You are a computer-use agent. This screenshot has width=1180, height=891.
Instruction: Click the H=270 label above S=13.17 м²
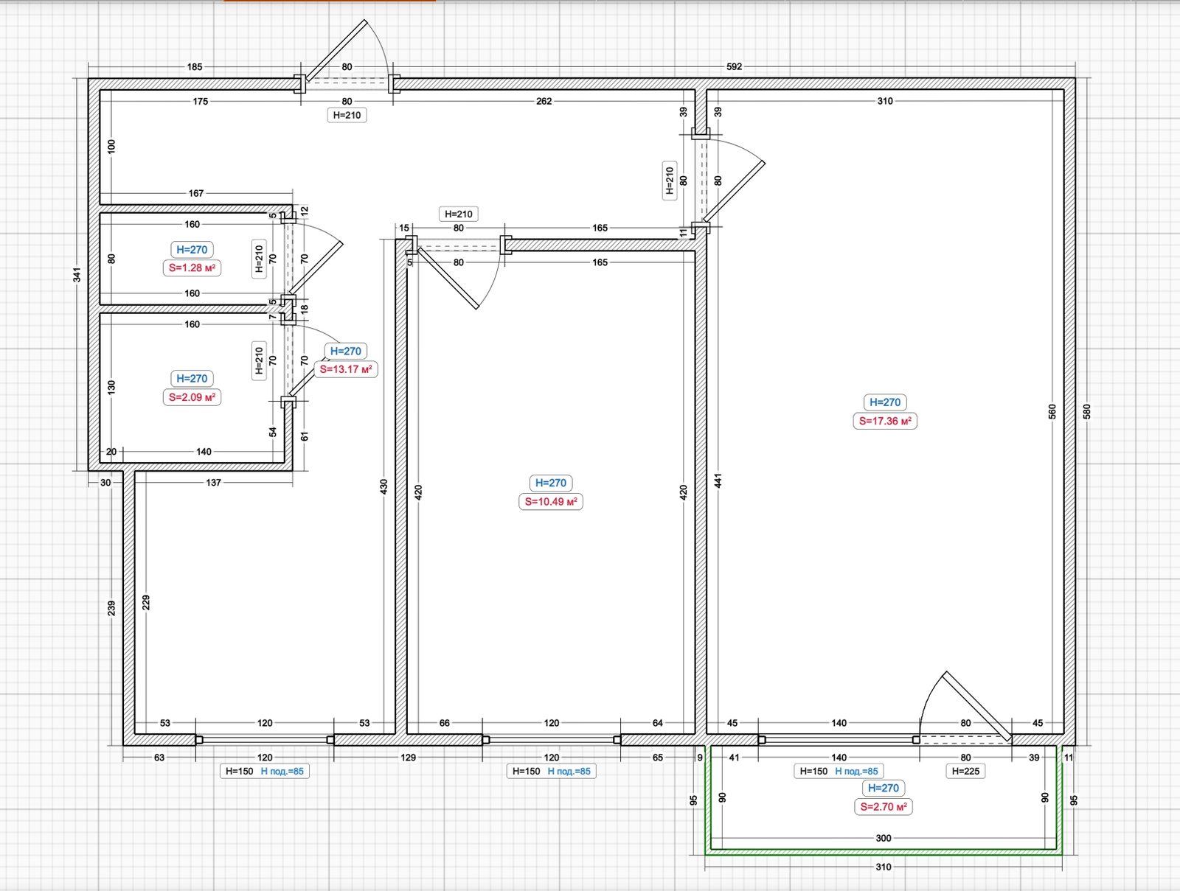[346, 352]
